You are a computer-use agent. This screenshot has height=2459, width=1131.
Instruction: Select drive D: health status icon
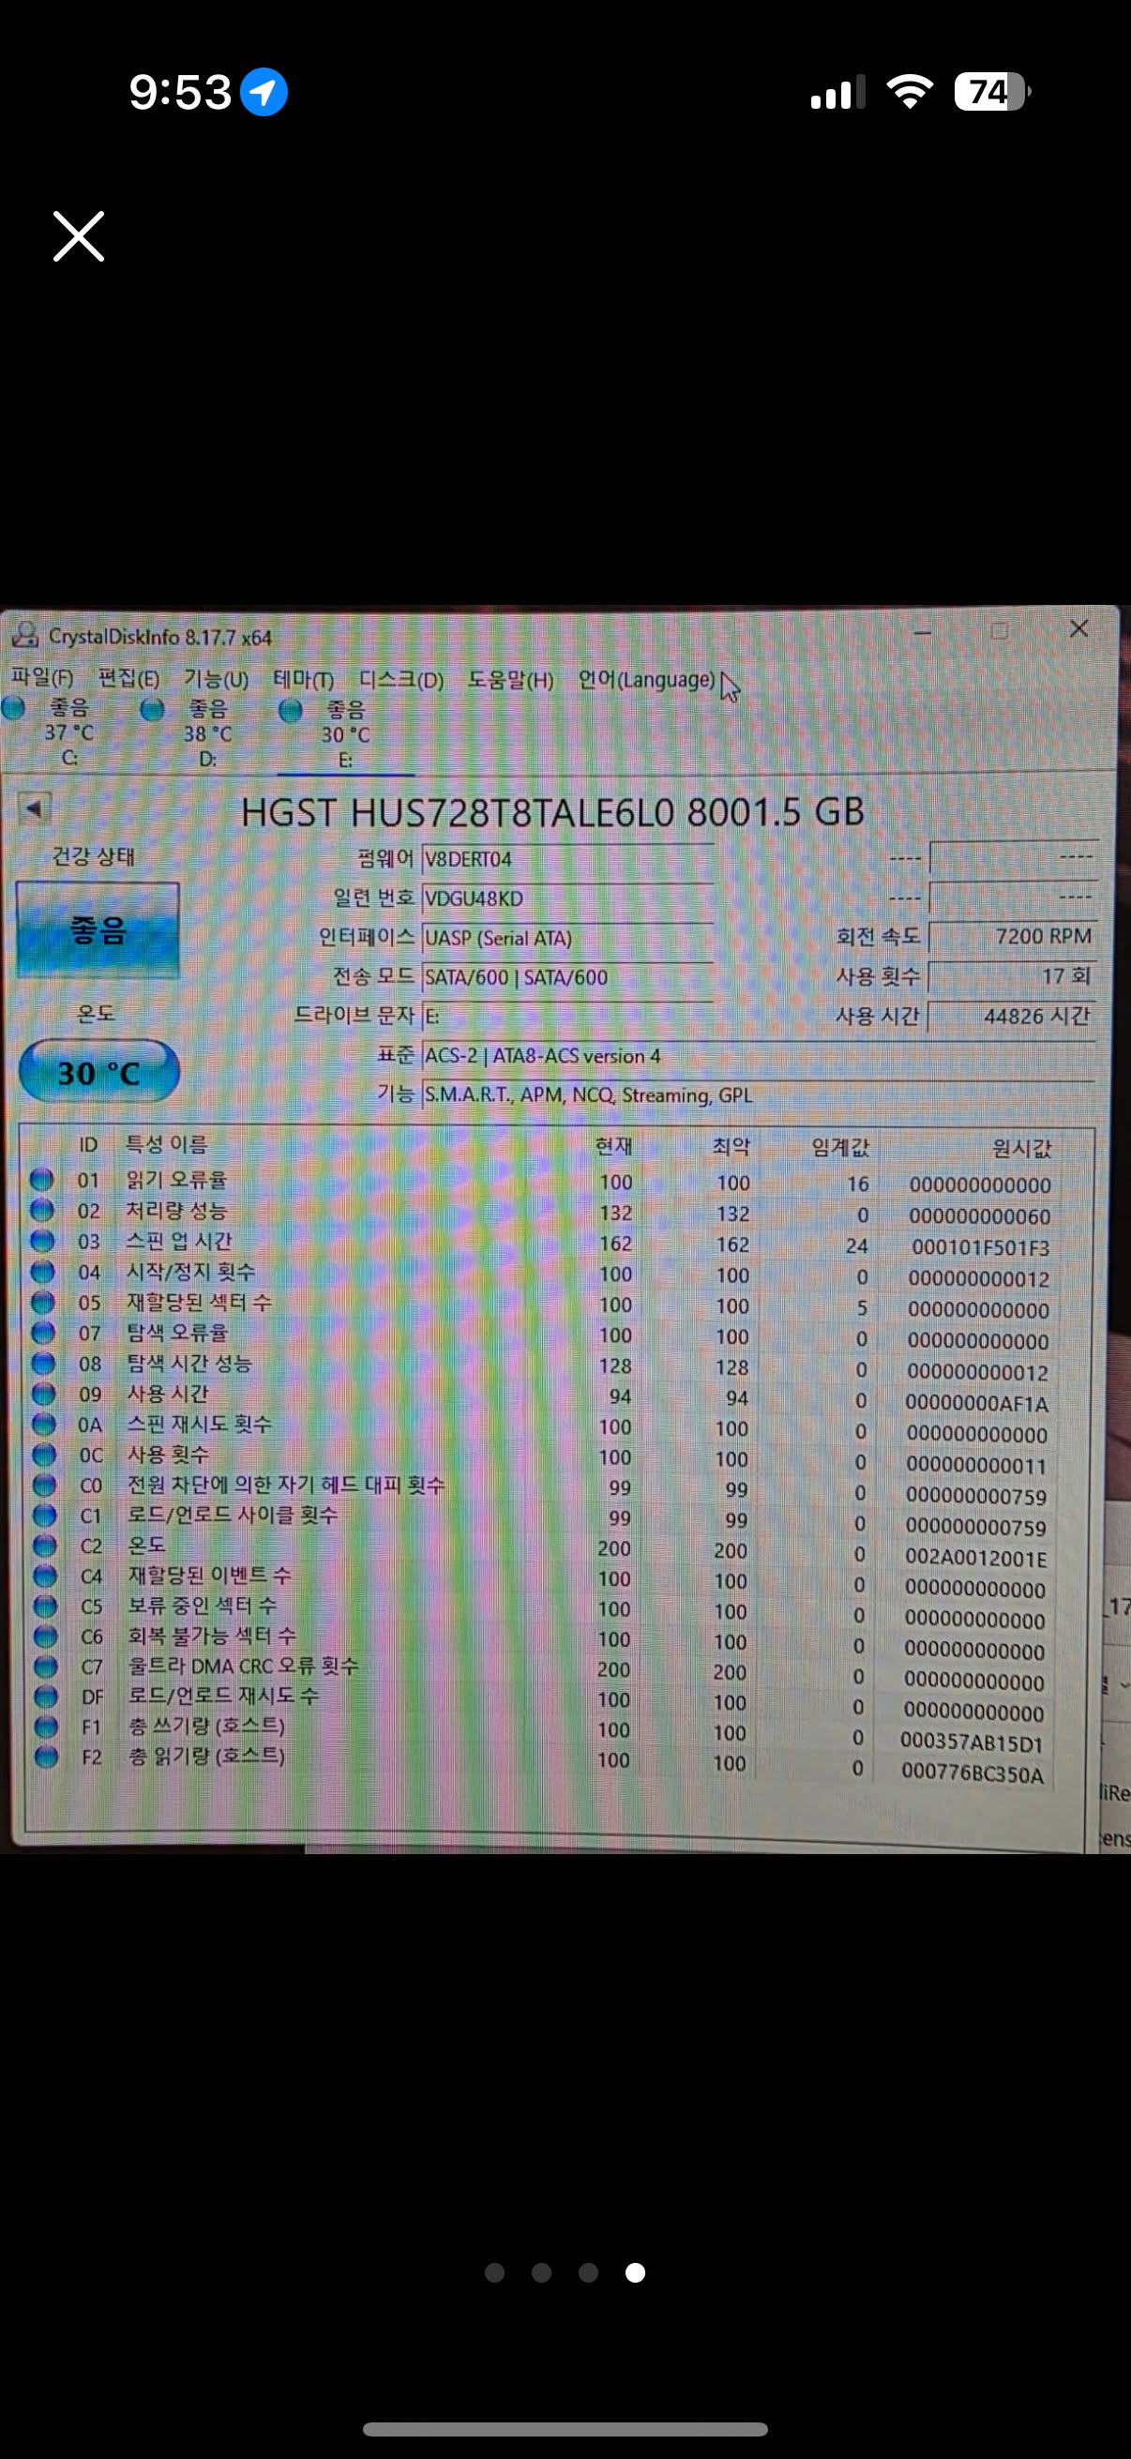point(152,709)
